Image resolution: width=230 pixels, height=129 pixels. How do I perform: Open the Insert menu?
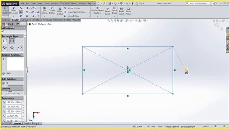click(x=40, y=3)
